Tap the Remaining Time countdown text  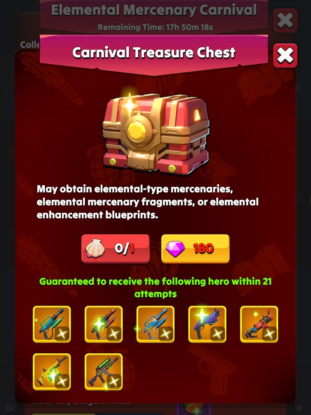click(x=155, y=27)
